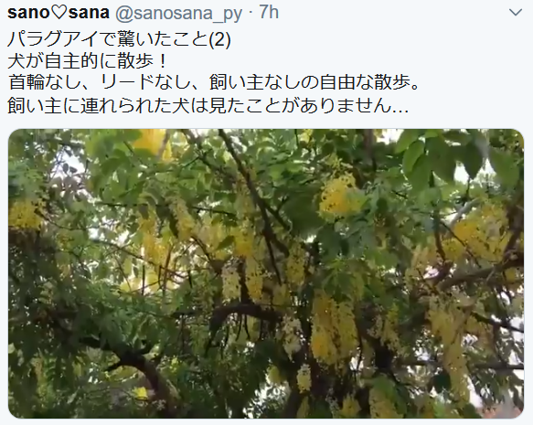Image resolution: width=533 pixels, height=425 pixels.
Task: Click the tweet line 犬が自主的に散歩！
Action: [88, 61]
